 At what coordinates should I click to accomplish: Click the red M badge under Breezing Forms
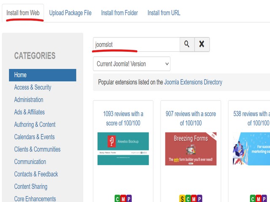pos(194,199)
